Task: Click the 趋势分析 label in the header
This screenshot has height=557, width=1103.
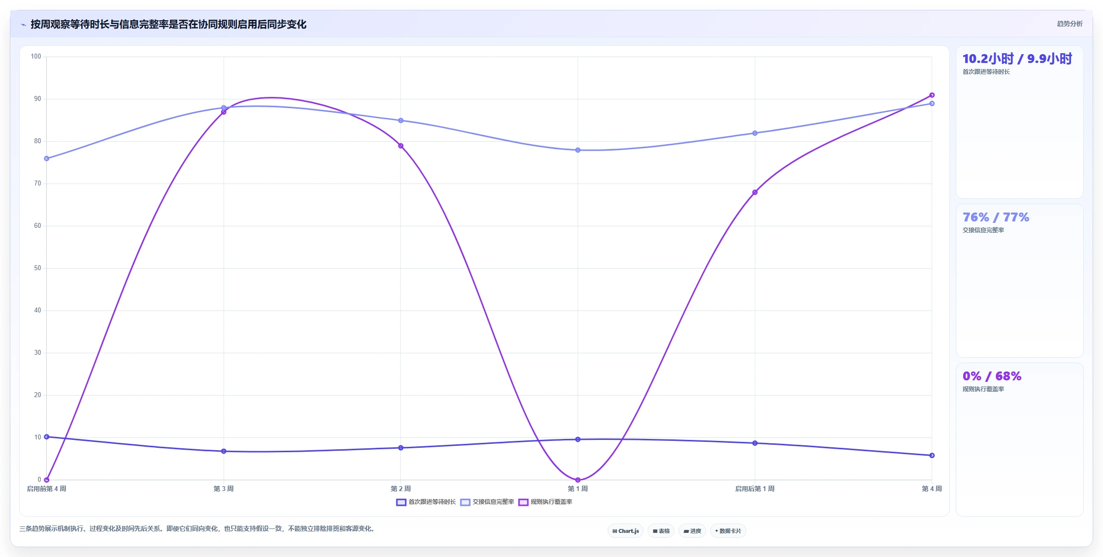Action: tap(1070, 24)
